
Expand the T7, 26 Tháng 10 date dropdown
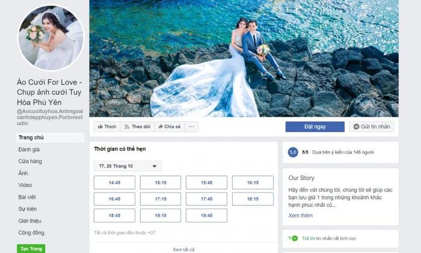coord(128,166)
